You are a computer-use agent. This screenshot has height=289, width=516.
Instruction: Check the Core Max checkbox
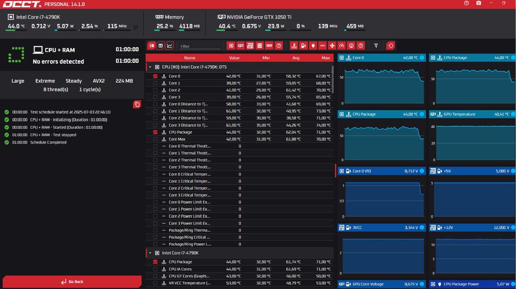[x=155, y=139]
